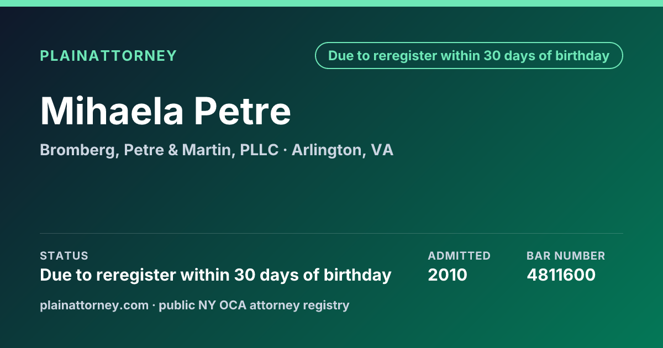Click the public NY OCA attorney registry text
Image resolution: width=663 pixels, height=348 pixels.
coord(254,305)
